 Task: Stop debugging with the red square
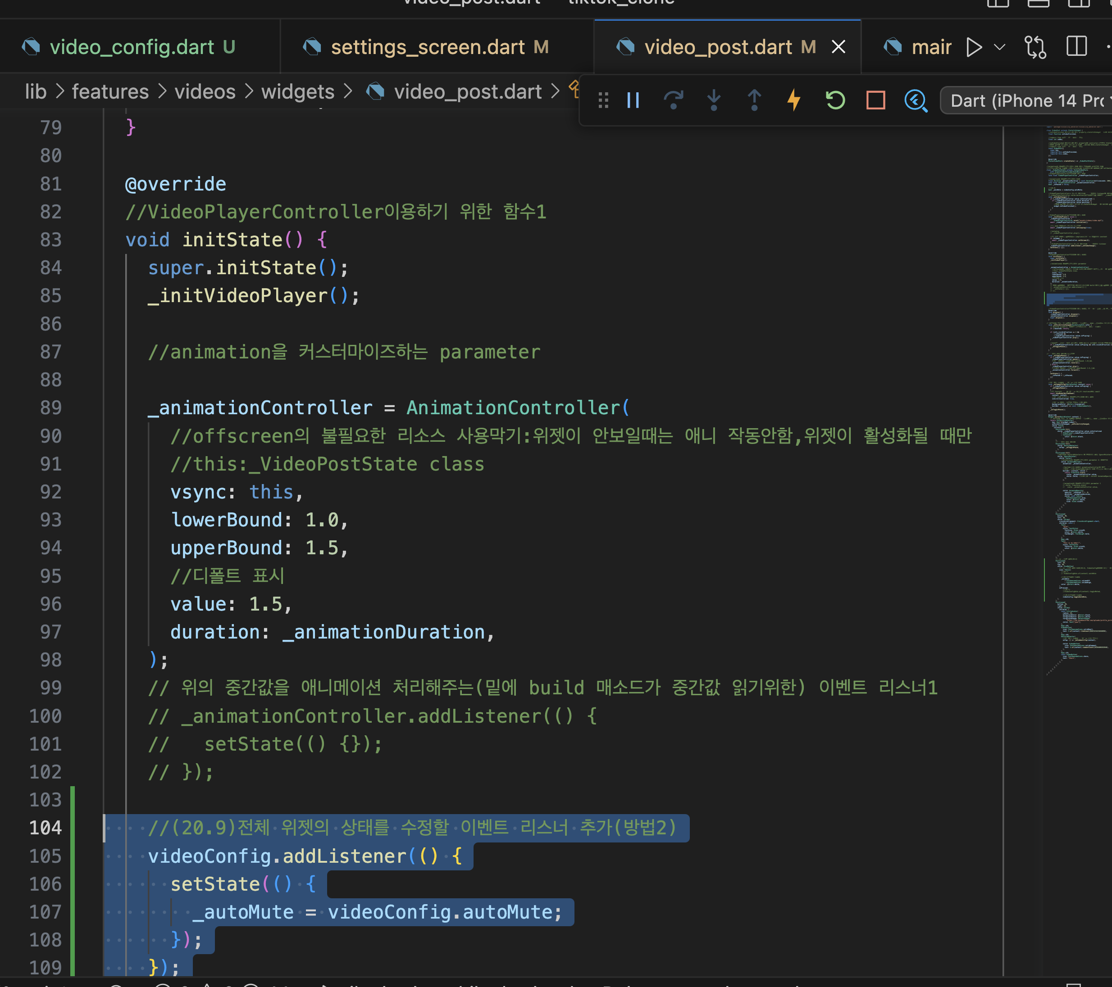[875, 100]
